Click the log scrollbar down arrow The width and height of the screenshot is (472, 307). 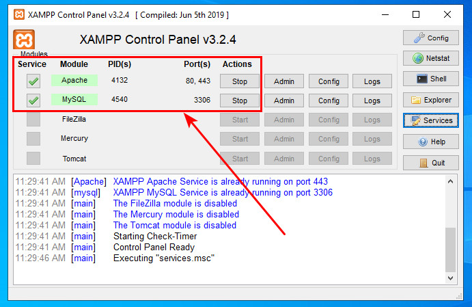point(450,278)
